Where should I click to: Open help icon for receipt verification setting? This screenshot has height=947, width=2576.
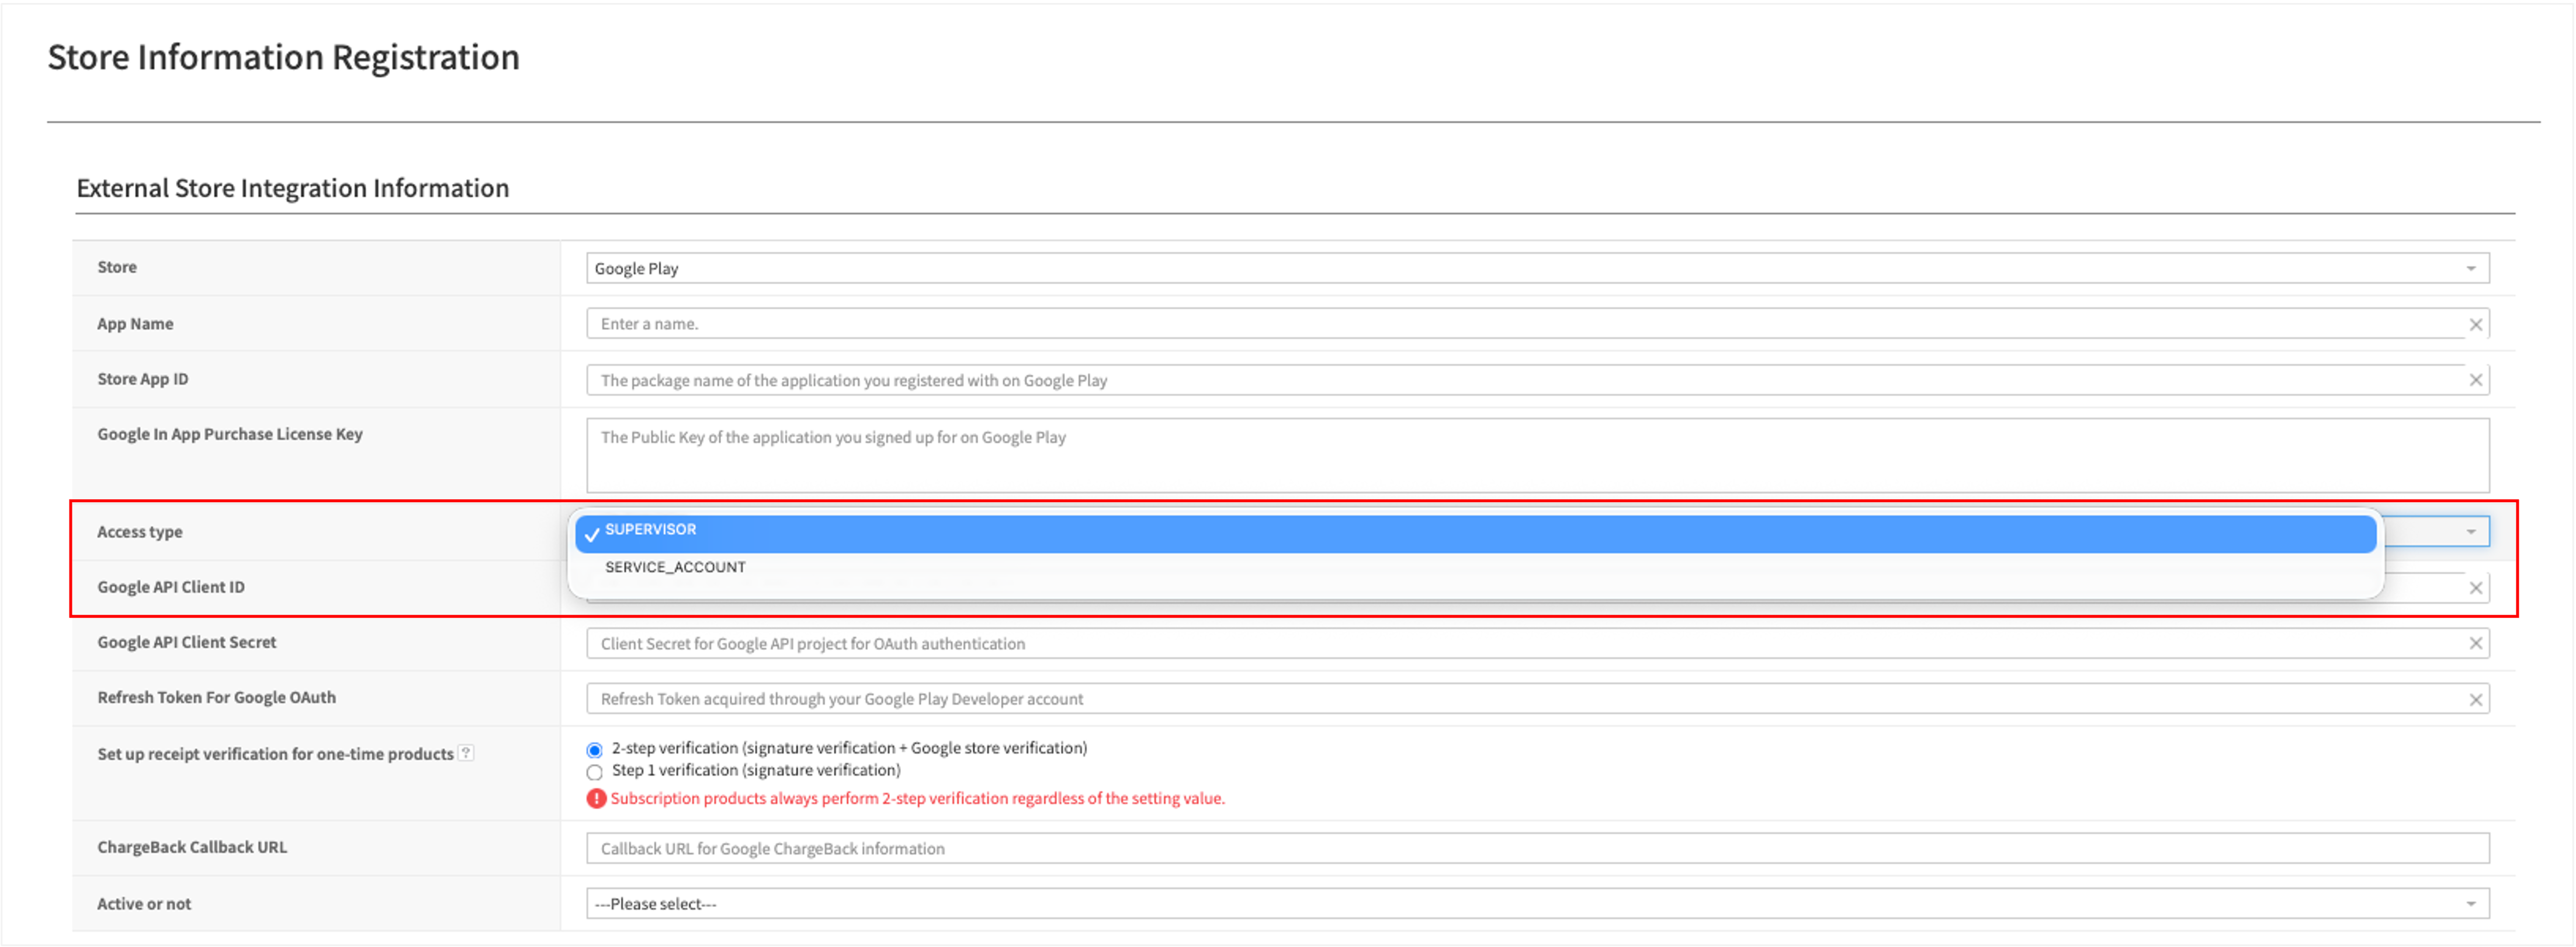point(466,753)
